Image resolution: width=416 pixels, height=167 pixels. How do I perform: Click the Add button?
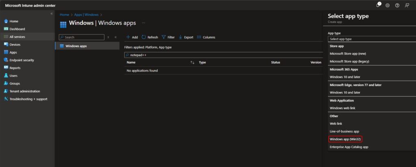[x=132, y=37]
